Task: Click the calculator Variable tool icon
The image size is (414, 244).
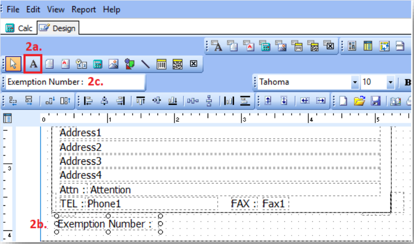Action: click(x=97, y=64)
